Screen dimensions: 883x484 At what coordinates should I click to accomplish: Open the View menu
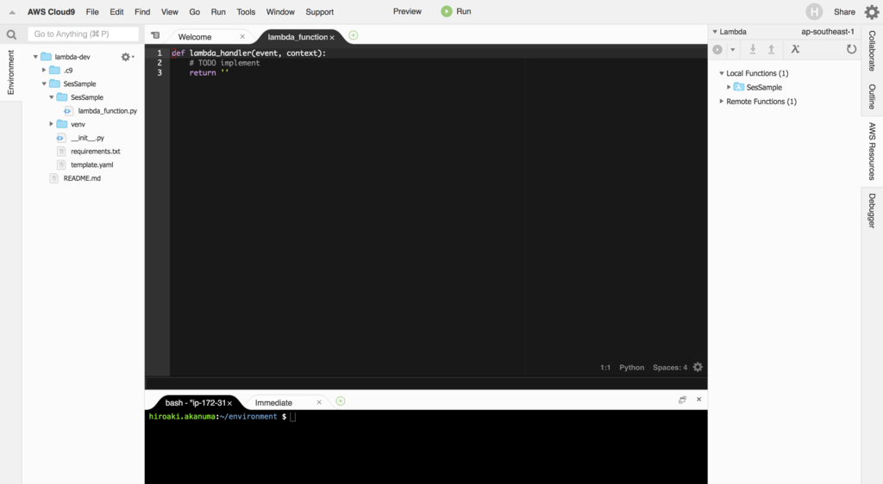170,12
